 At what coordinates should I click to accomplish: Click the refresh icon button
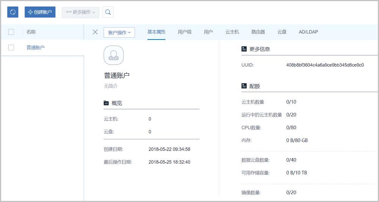[x=13, y=12]
